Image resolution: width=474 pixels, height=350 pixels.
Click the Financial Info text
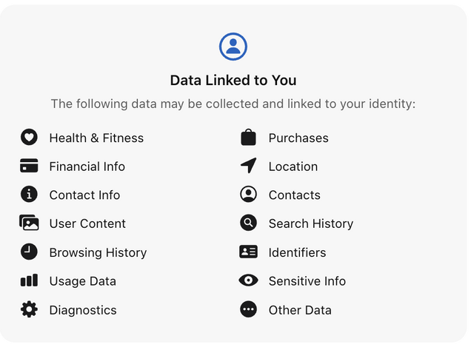tap(87, 166)
